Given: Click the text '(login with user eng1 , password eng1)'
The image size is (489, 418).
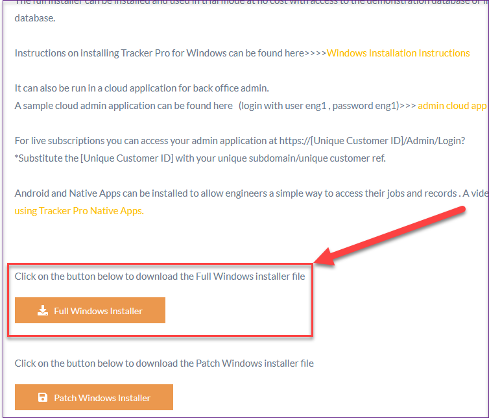Looking at the screenshot, I should pos(319,106).
